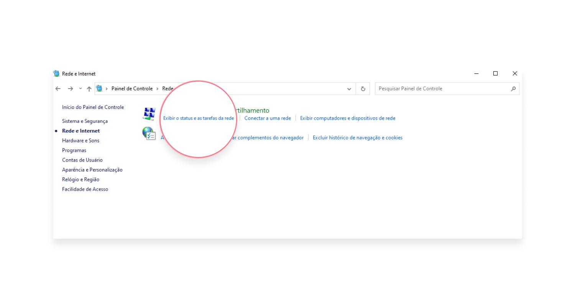
Task: Click Conectar a uma rede
Action: pyautogui.click(x=268, y=118)
